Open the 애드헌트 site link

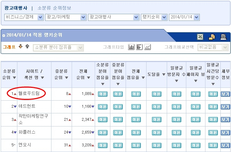27,106
